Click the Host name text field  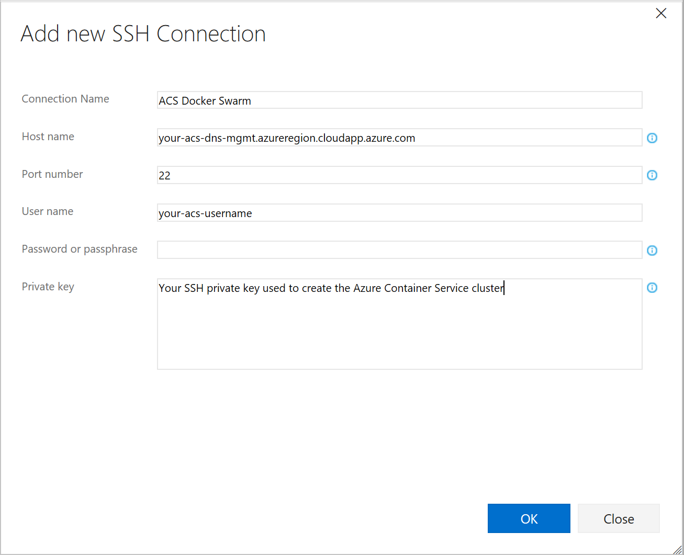(x=399, y=138)
